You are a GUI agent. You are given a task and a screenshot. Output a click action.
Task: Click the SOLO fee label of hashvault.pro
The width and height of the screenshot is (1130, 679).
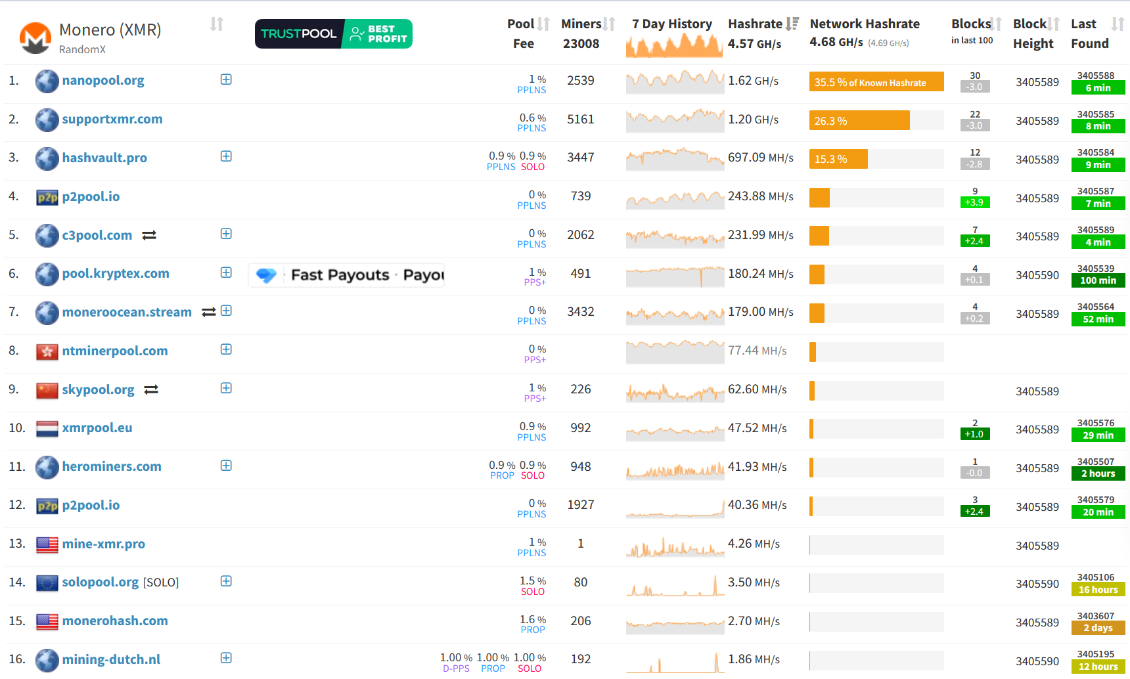tap(533, 167)
